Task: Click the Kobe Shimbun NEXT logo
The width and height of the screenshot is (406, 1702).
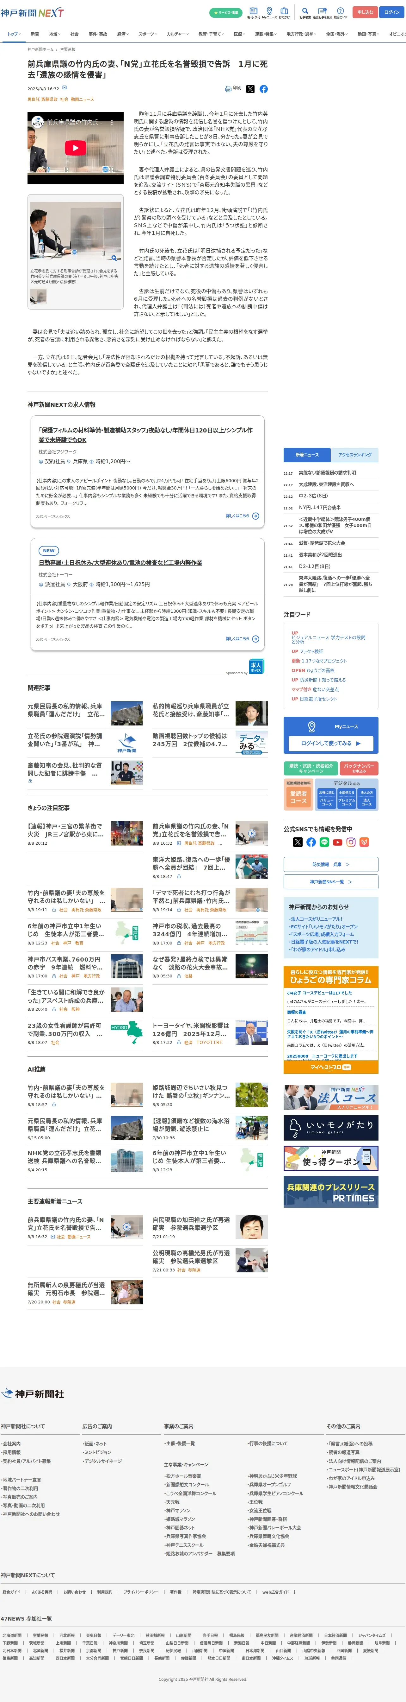Action: pyautogui.click(x=32, y=13)
